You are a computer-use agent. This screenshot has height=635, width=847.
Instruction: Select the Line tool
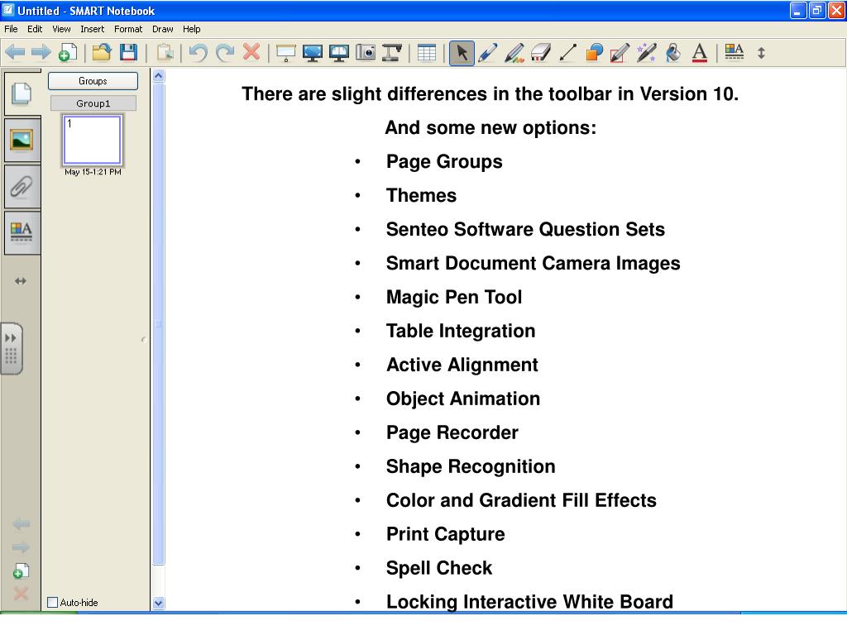(567, 53)
